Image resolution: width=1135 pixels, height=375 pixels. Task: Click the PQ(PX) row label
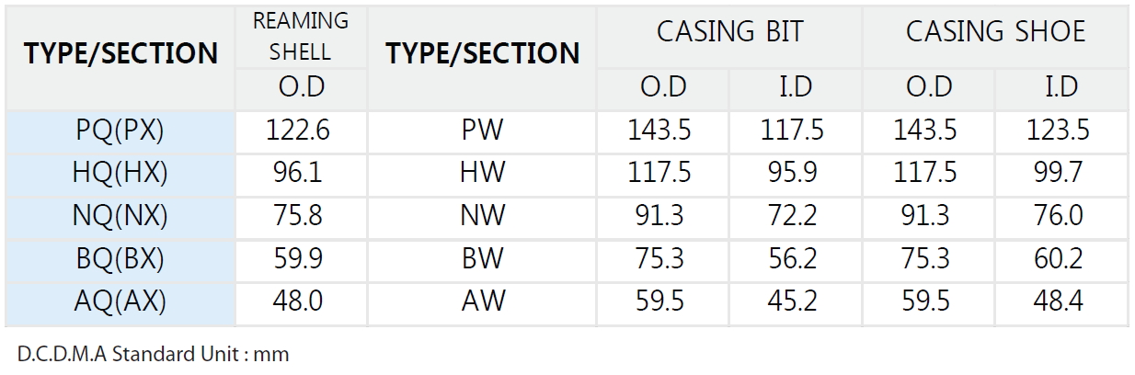[120, 131]
